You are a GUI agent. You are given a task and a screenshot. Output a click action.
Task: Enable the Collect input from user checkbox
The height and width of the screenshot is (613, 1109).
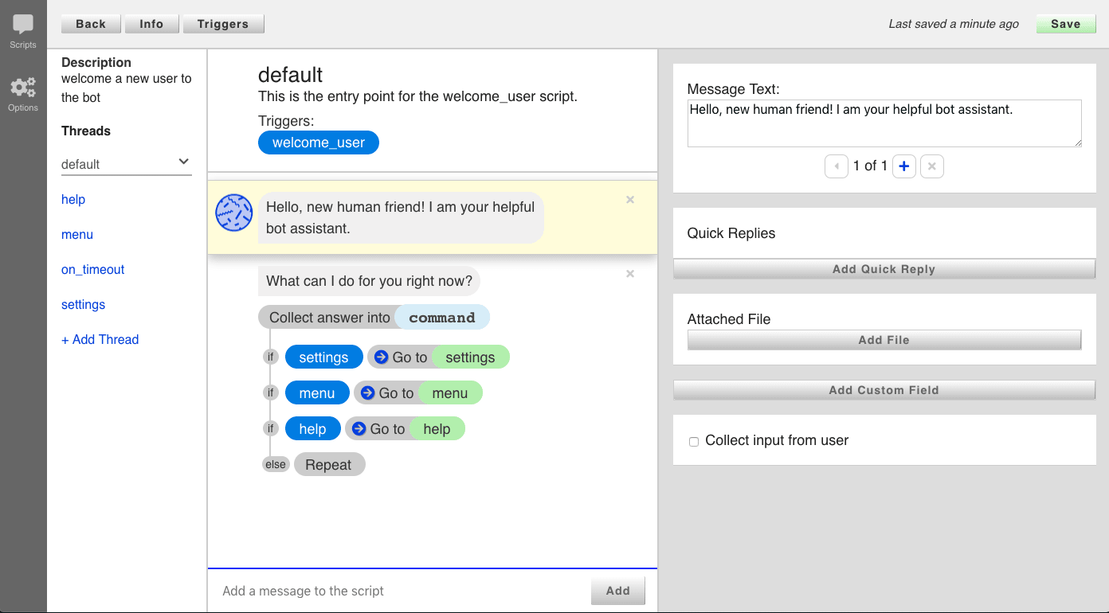coord(694,441)
